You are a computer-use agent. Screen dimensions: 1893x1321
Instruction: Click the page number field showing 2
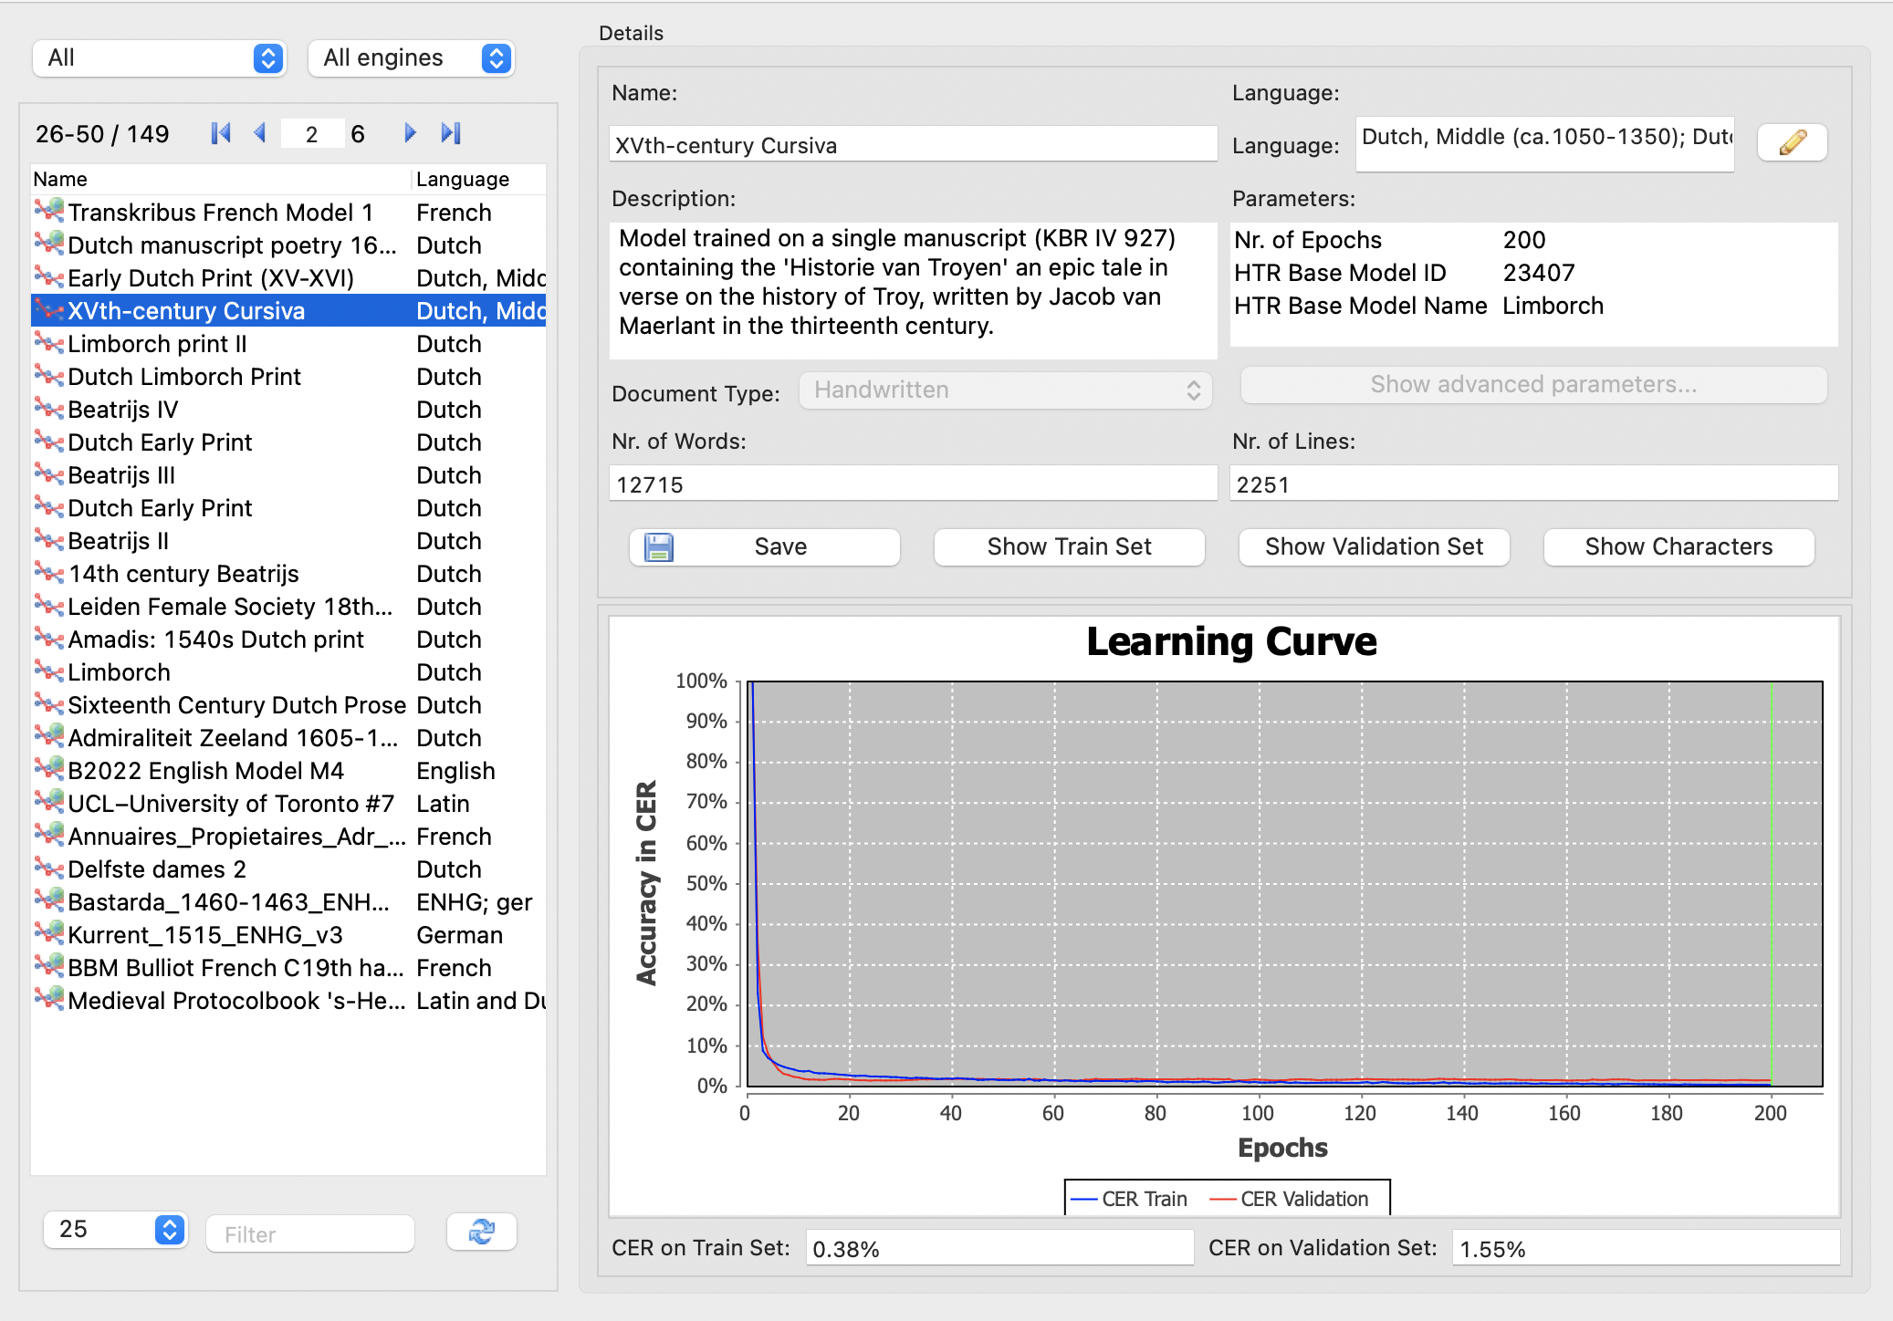coord(312,134)
